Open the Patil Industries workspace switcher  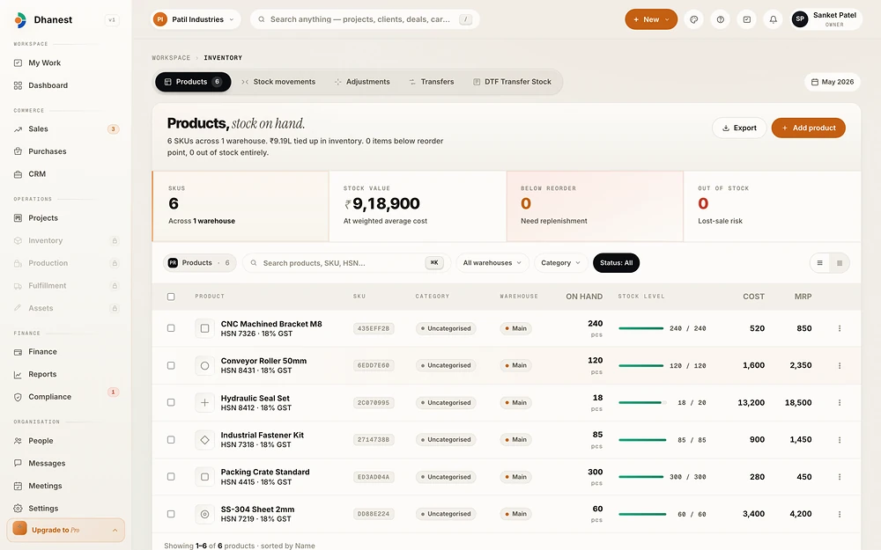click(196, 19)
